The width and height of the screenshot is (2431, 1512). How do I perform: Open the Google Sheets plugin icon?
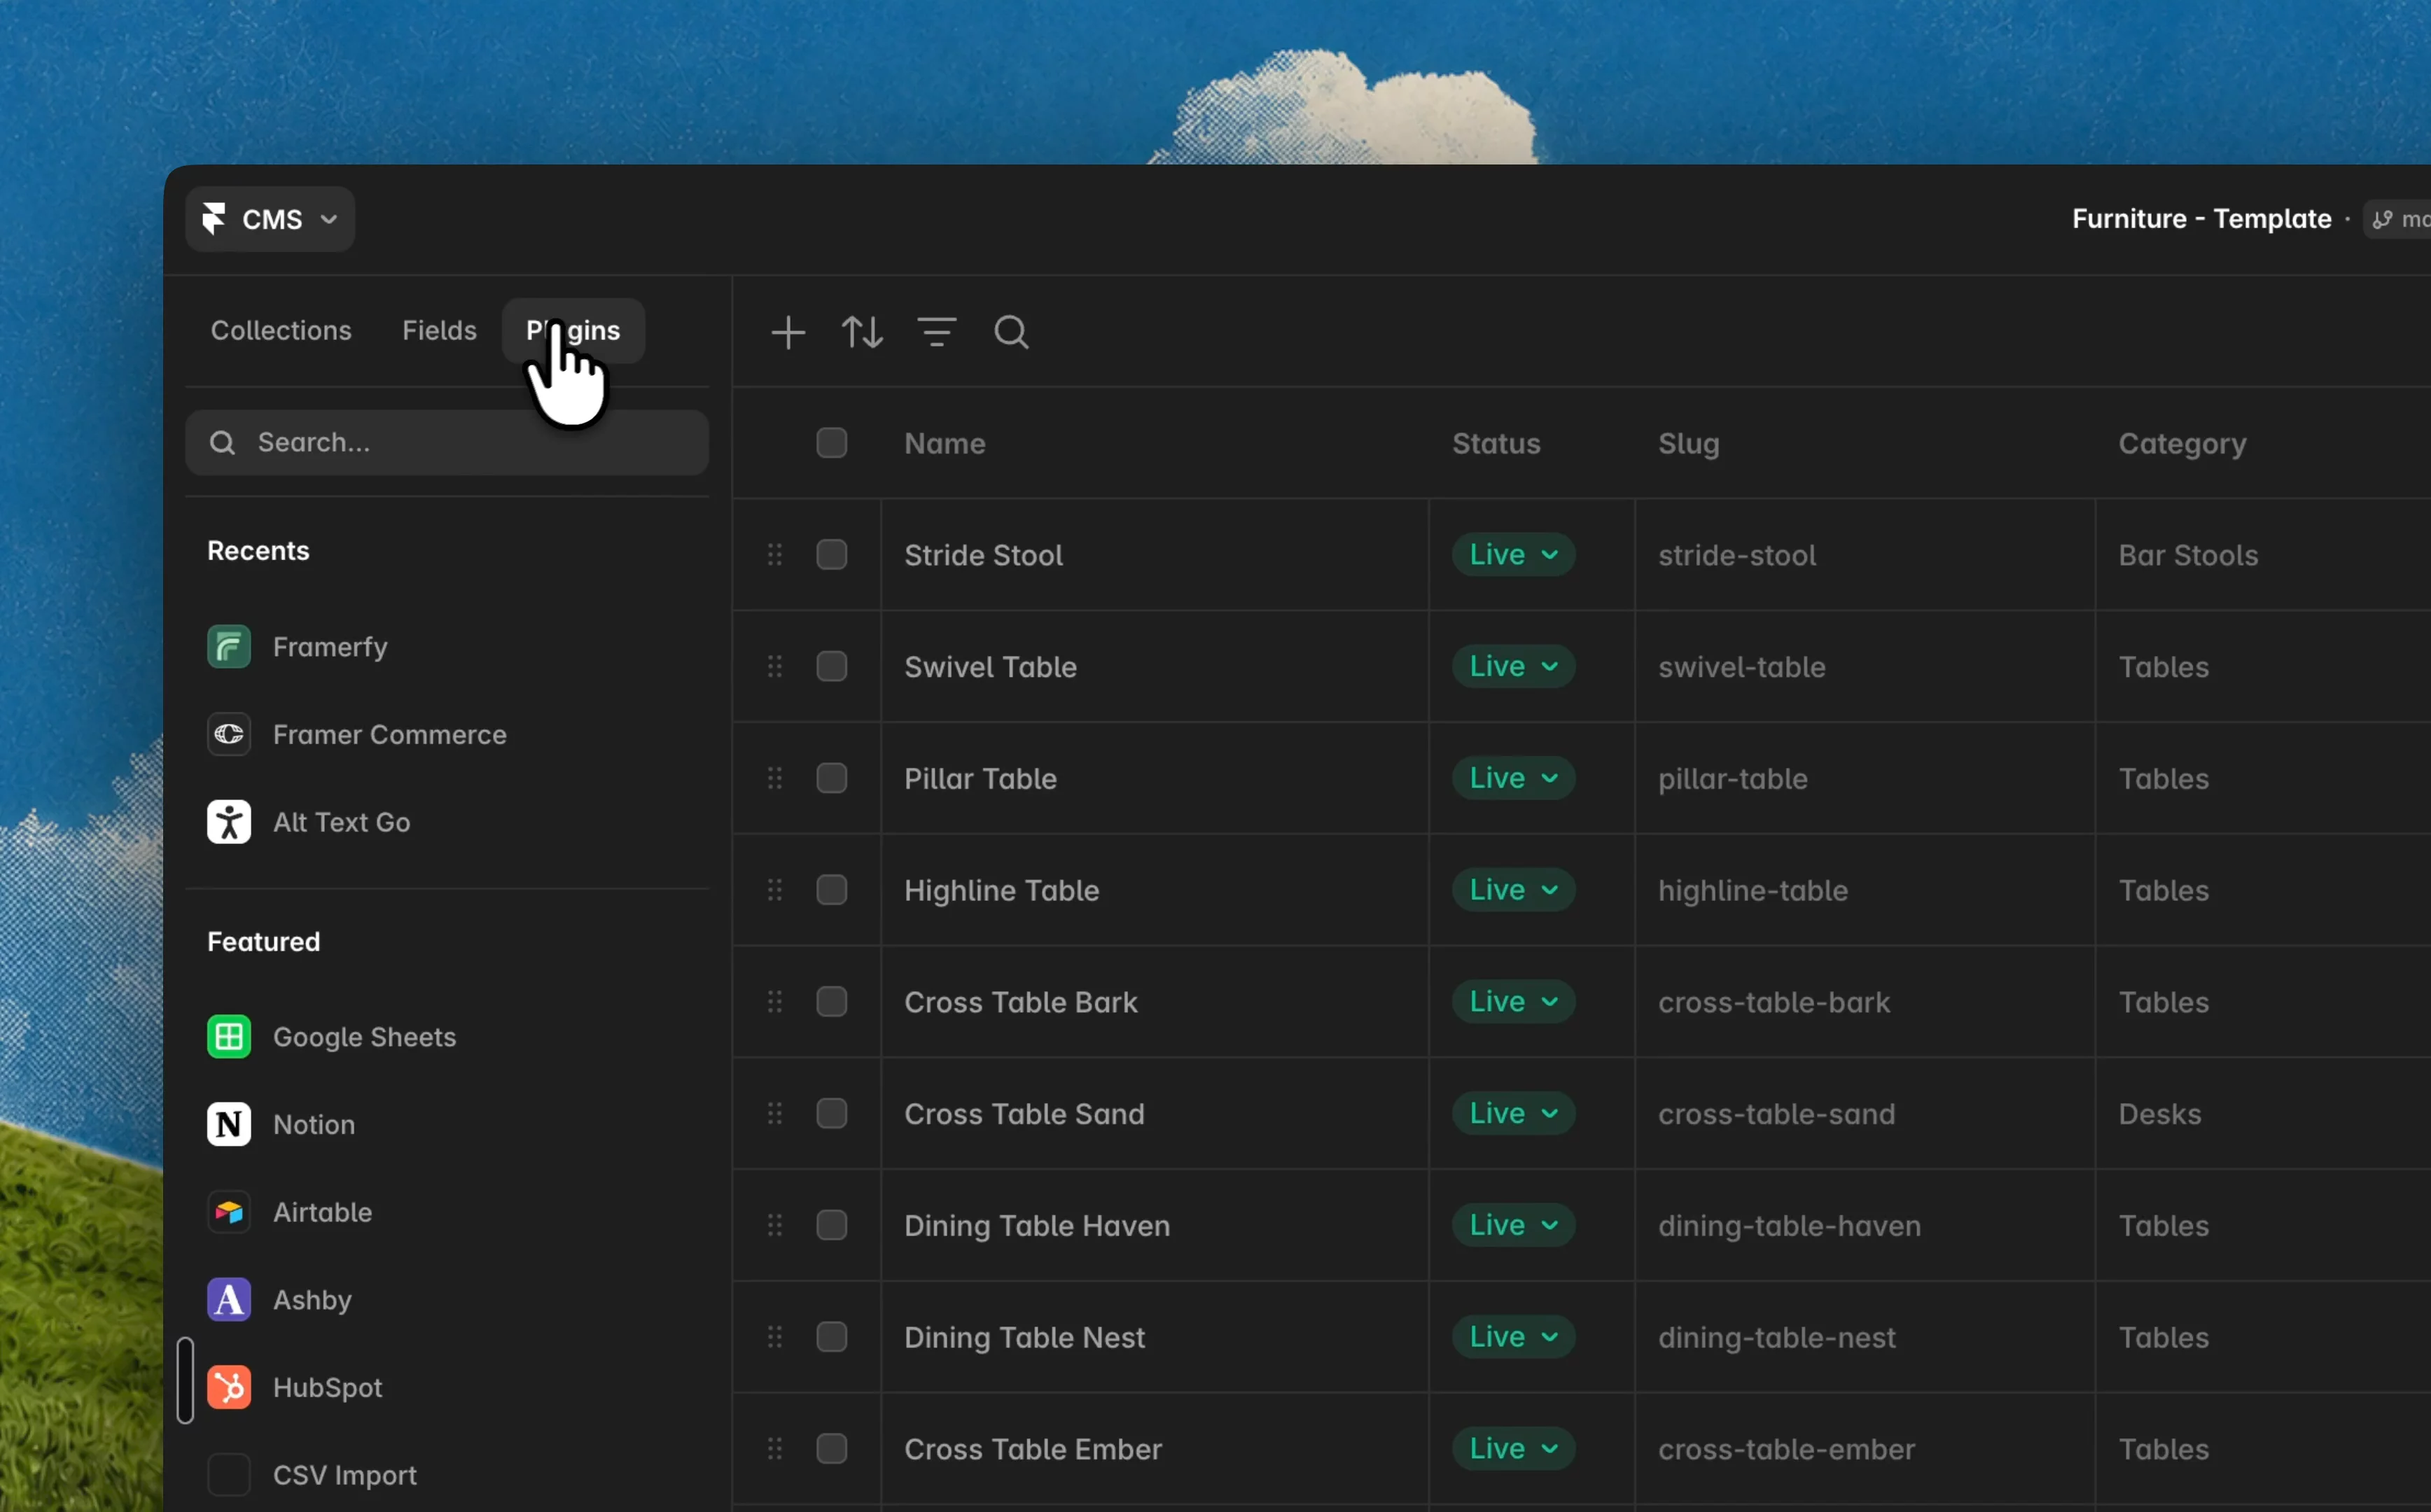point(229,1037)
